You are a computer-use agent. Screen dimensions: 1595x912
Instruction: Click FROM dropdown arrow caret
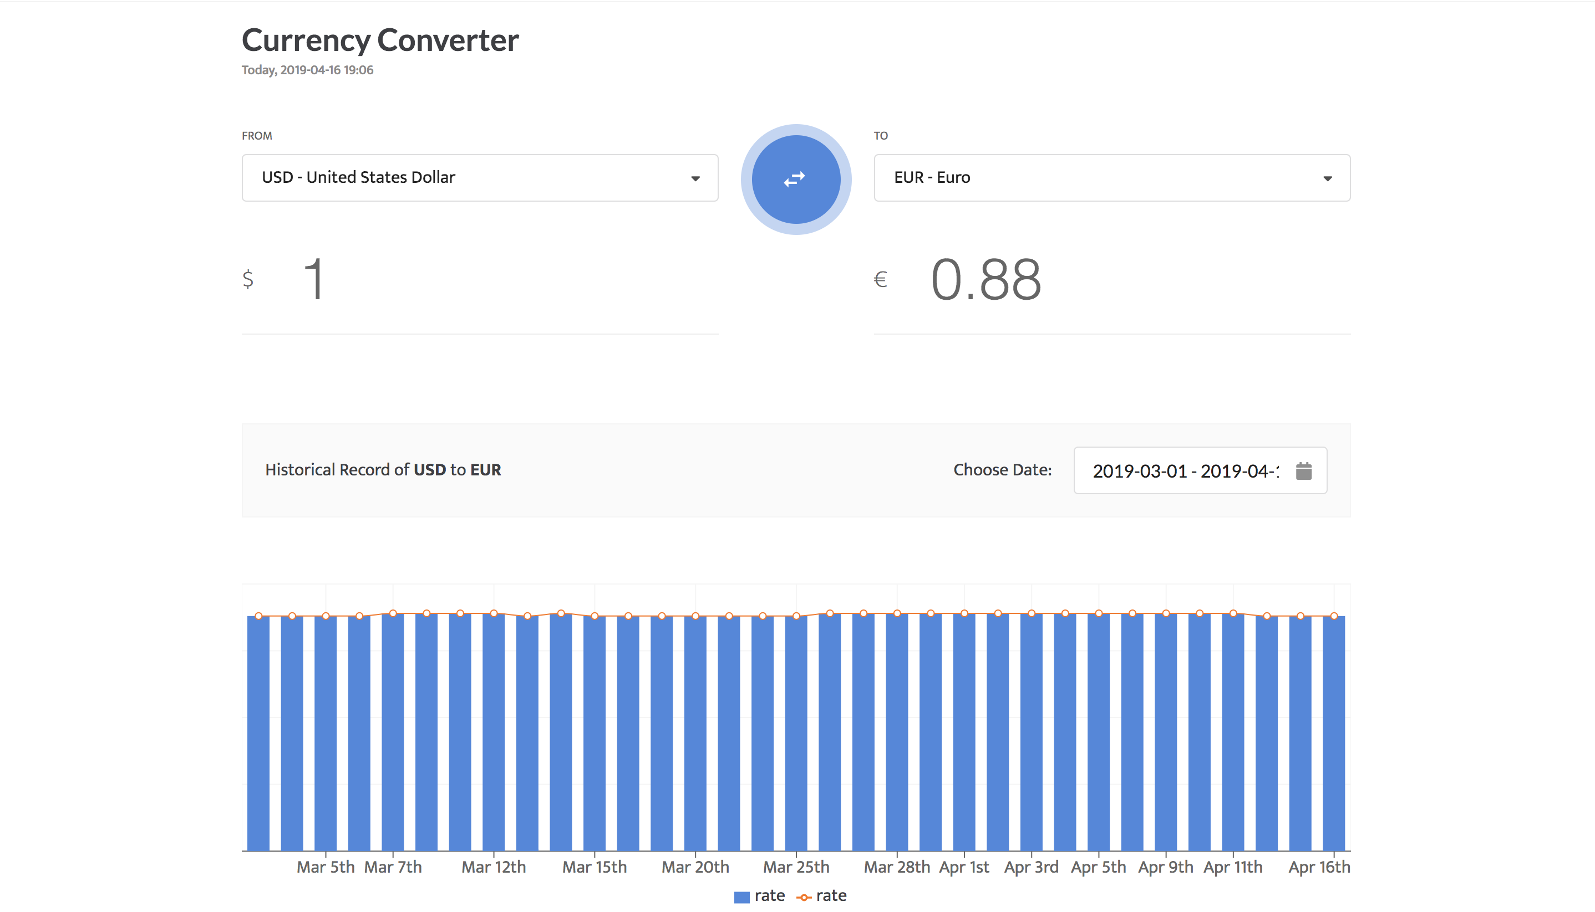(x=695, y=178)
